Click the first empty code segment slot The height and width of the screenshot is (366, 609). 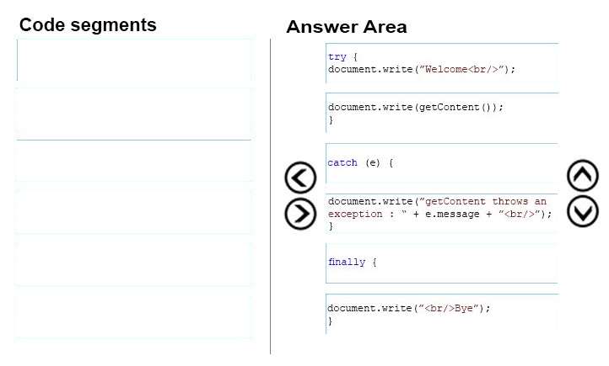tap(134, 61)
